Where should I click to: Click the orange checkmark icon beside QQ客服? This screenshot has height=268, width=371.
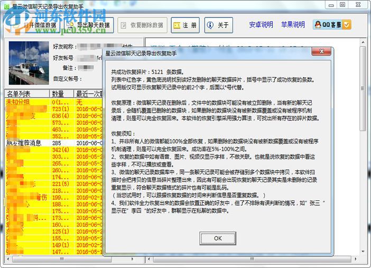pos(347,25)
